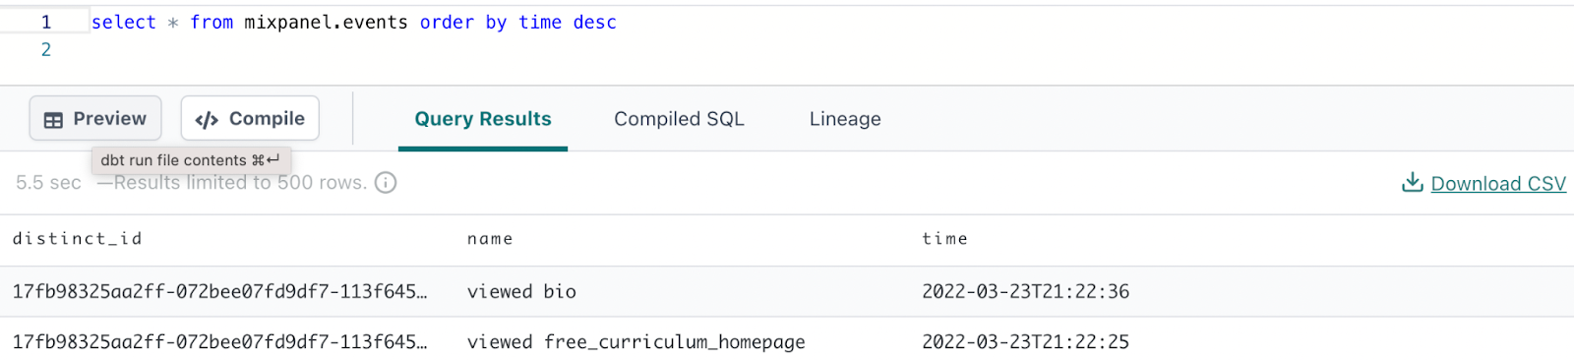Click the time column header
Viewport: 1574px width, 360px height.
[x=944, y=239]
